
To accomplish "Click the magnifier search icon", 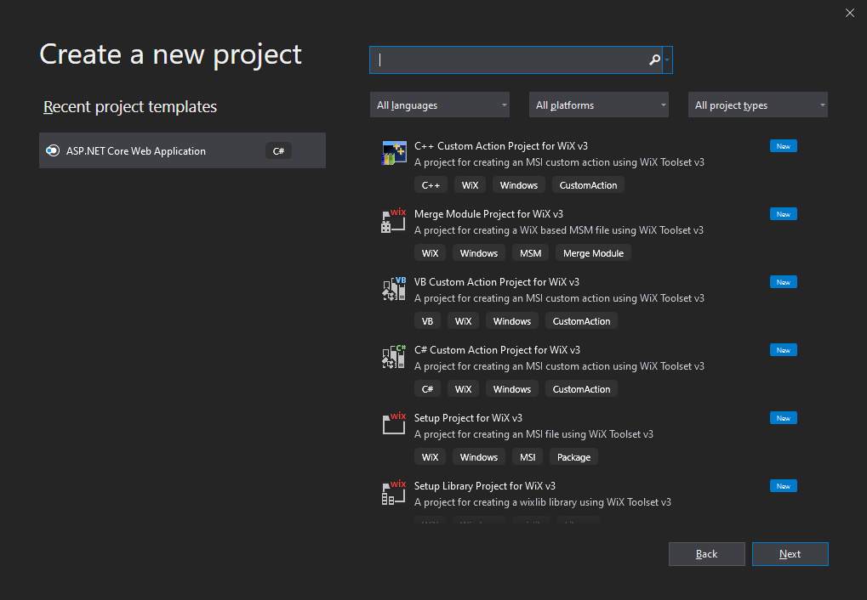I will point(654,60).
